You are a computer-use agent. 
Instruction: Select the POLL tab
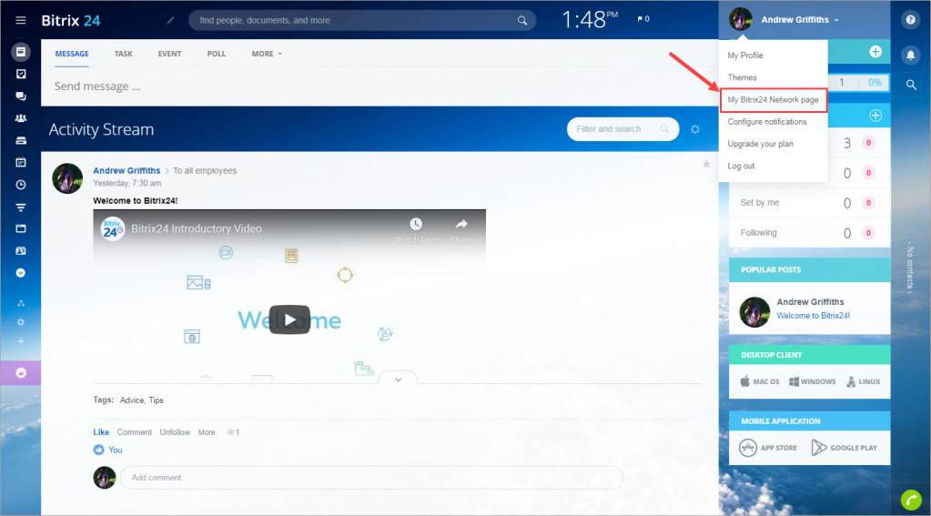(216, 54)
